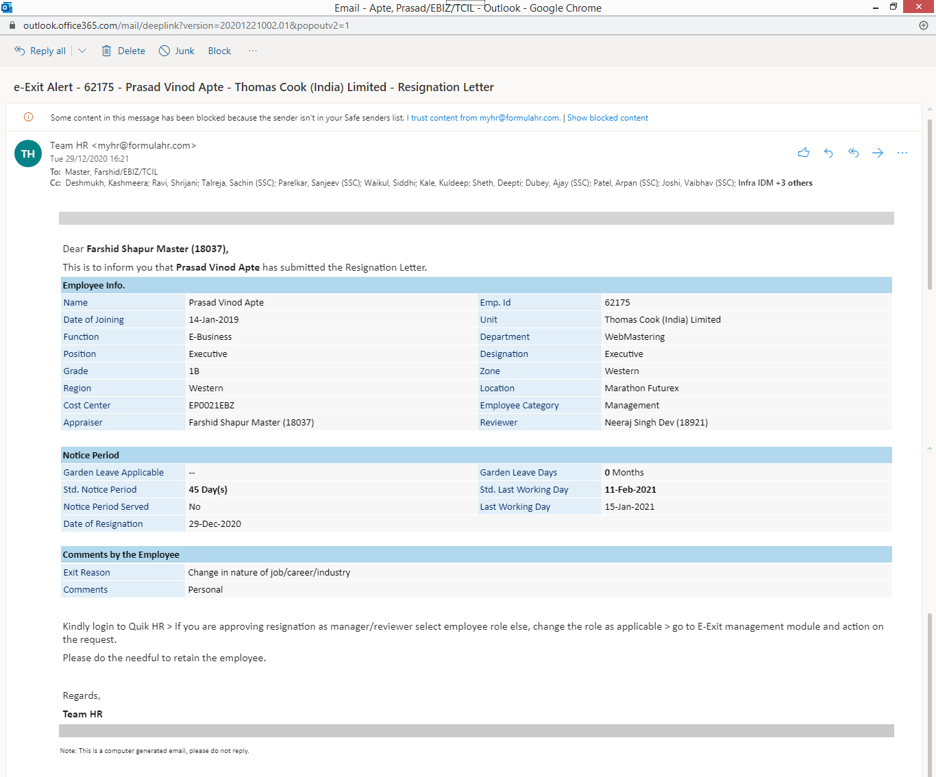
Task: Click the Reply all button in toolbar
Action: click(40, 51)
